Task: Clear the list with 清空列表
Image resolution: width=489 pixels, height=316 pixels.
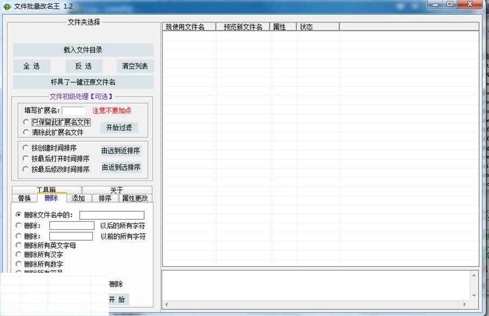Action: click(x=135, y=66)
